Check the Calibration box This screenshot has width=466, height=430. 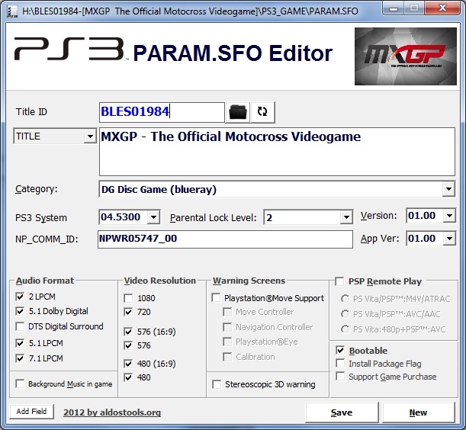227,357
